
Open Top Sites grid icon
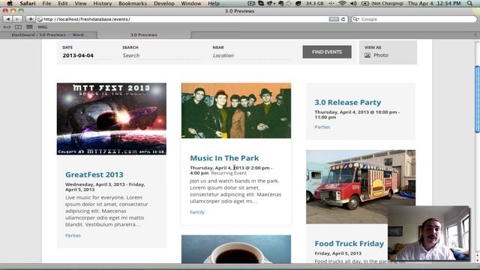pyautogui.click(x=29, y=27)
